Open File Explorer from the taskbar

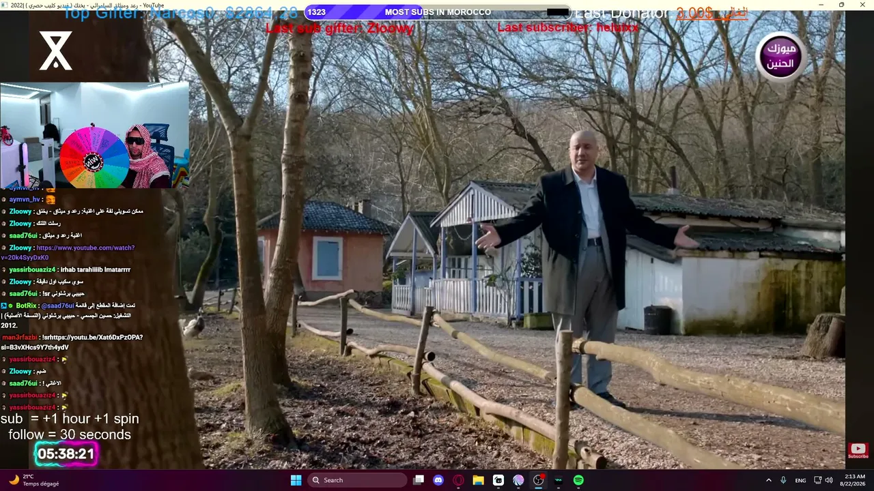click(478, 480)
